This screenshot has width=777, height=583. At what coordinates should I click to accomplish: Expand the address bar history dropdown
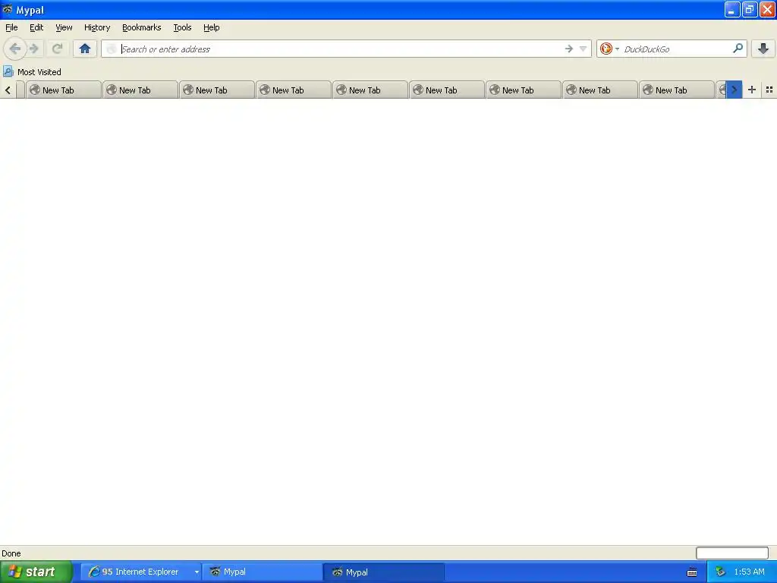pos(584,49)
